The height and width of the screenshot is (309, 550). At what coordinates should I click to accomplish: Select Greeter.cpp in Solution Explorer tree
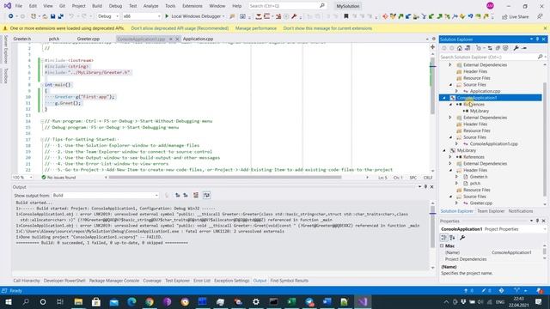481,203
